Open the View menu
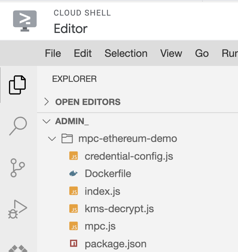This screenshot has height=252, width=238. [x=171, y=53]
